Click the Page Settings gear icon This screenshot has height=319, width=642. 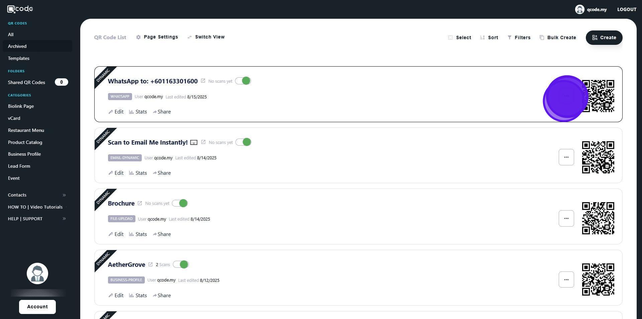pyautogui.click(x=138, y=37)
